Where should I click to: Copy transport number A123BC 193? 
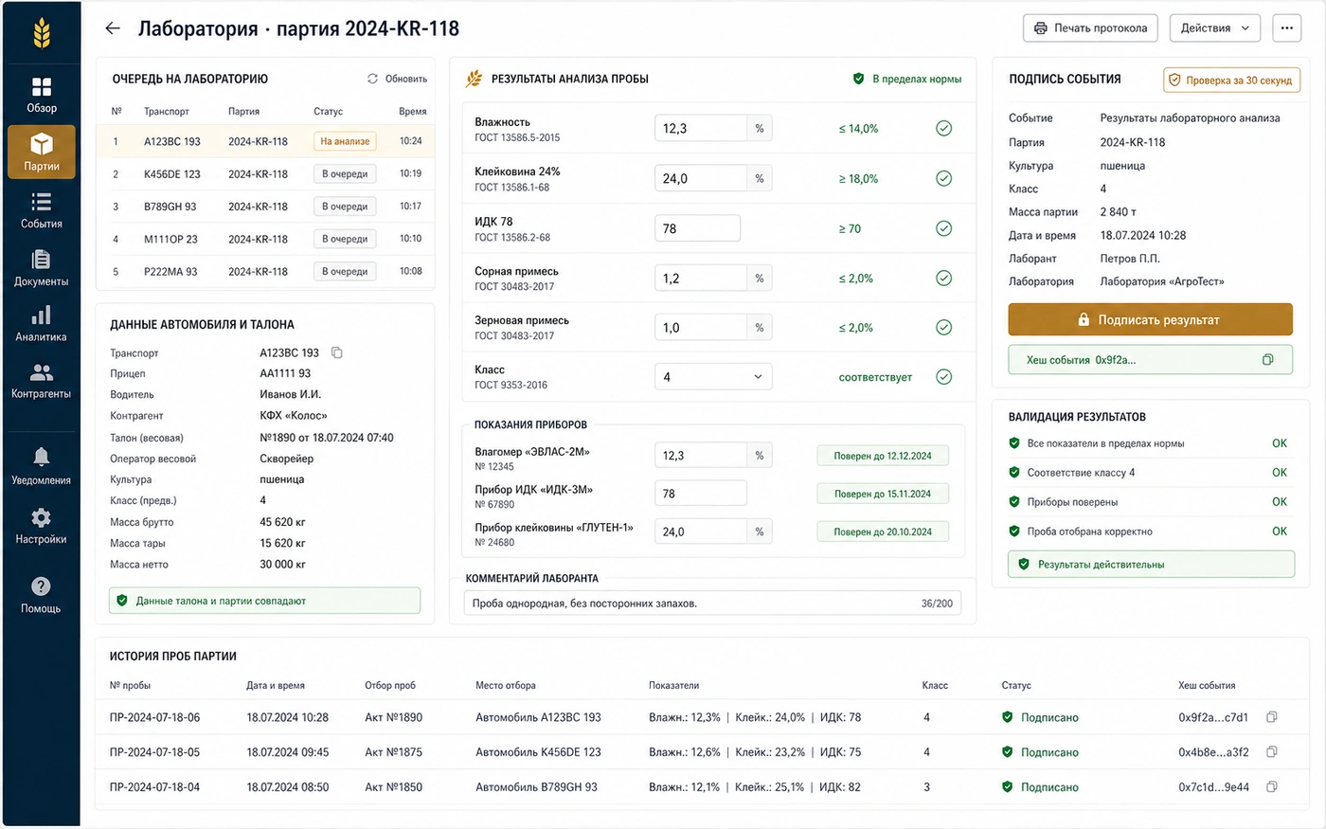pos(336,352)
